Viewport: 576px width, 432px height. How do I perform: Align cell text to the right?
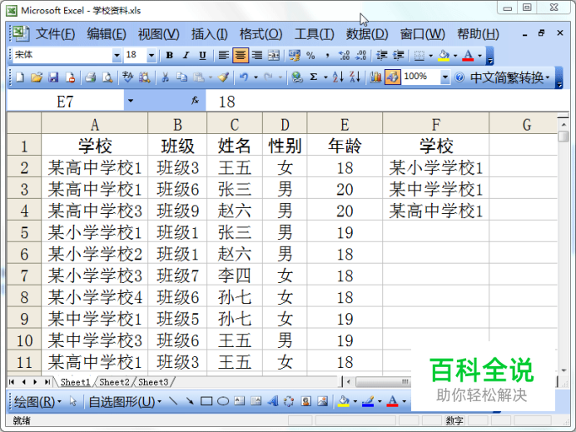tap(257, 56)
